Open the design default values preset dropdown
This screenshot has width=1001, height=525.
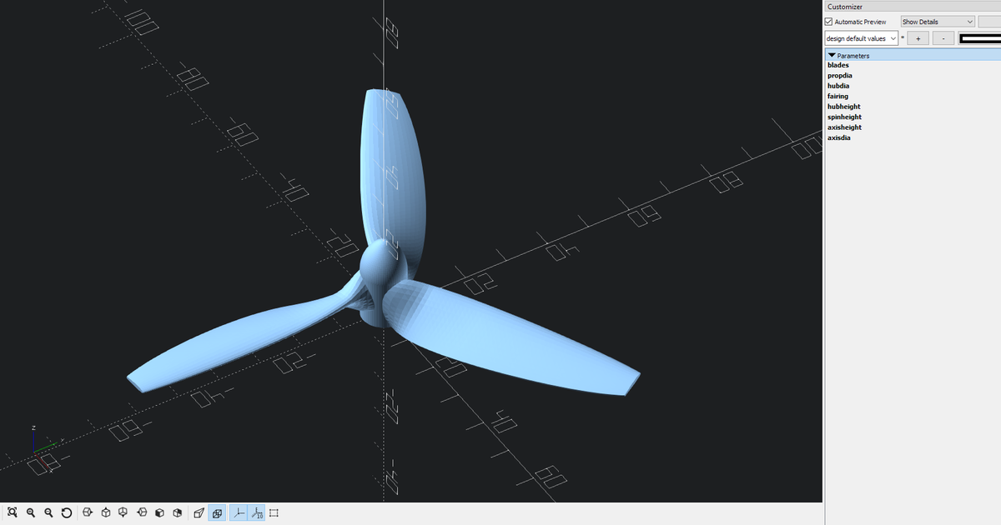[860, 37]
